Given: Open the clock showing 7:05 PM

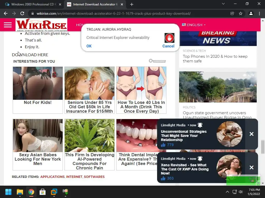Looking at the screenshot, I should pyautogui.click(x=254, y=192).
